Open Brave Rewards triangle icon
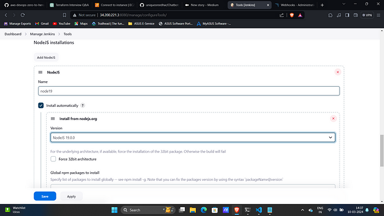The height and width of the screenshot is (216, 384). click(300, 15)
